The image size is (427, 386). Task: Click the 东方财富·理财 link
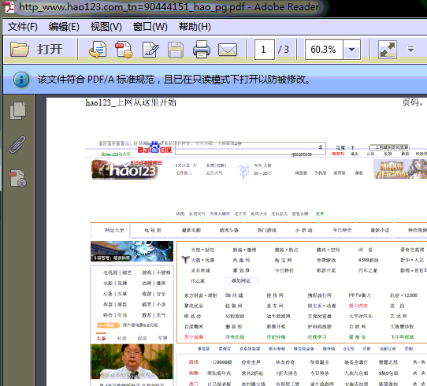tap(201, 295)
